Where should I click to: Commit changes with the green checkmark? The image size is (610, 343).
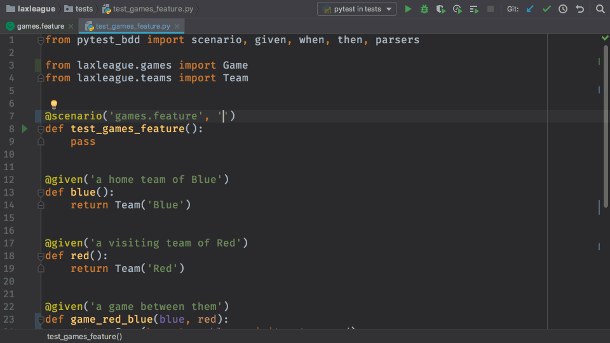point(546,9)
